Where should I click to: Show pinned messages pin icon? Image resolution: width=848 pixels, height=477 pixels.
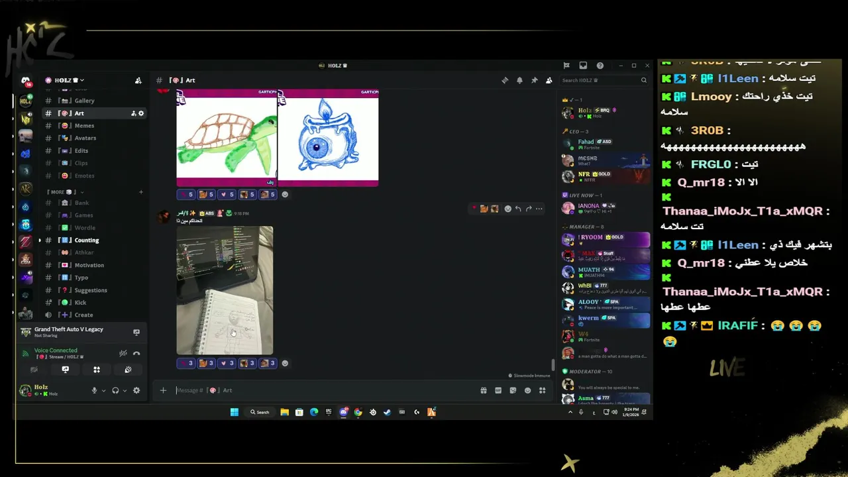point(534,80)
